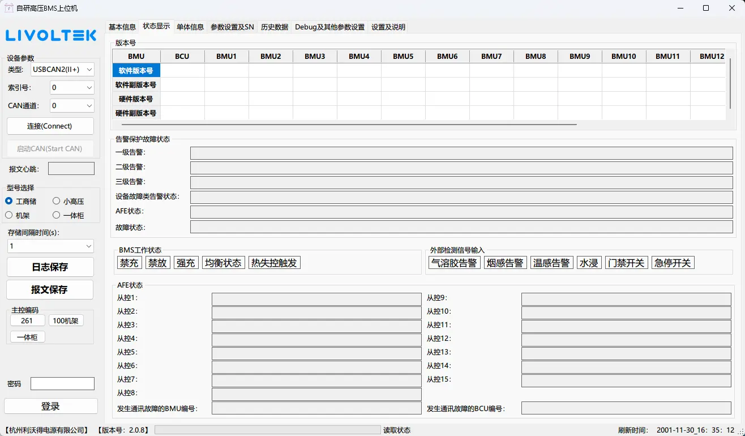This screenshot has width=745, height=436.
Task: Click the 均衡状态 indicator
Action: click(x=223, y=263)
